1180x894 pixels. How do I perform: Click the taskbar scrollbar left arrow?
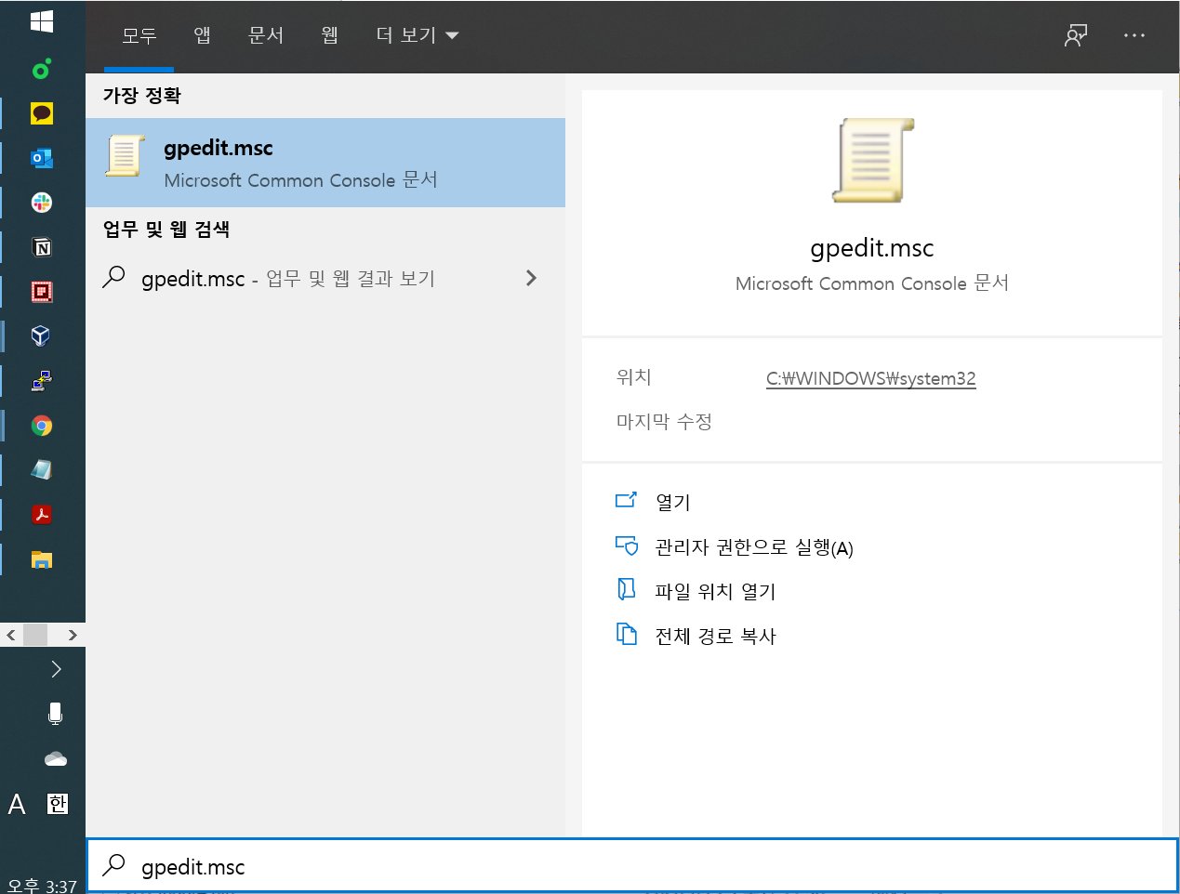11,635
